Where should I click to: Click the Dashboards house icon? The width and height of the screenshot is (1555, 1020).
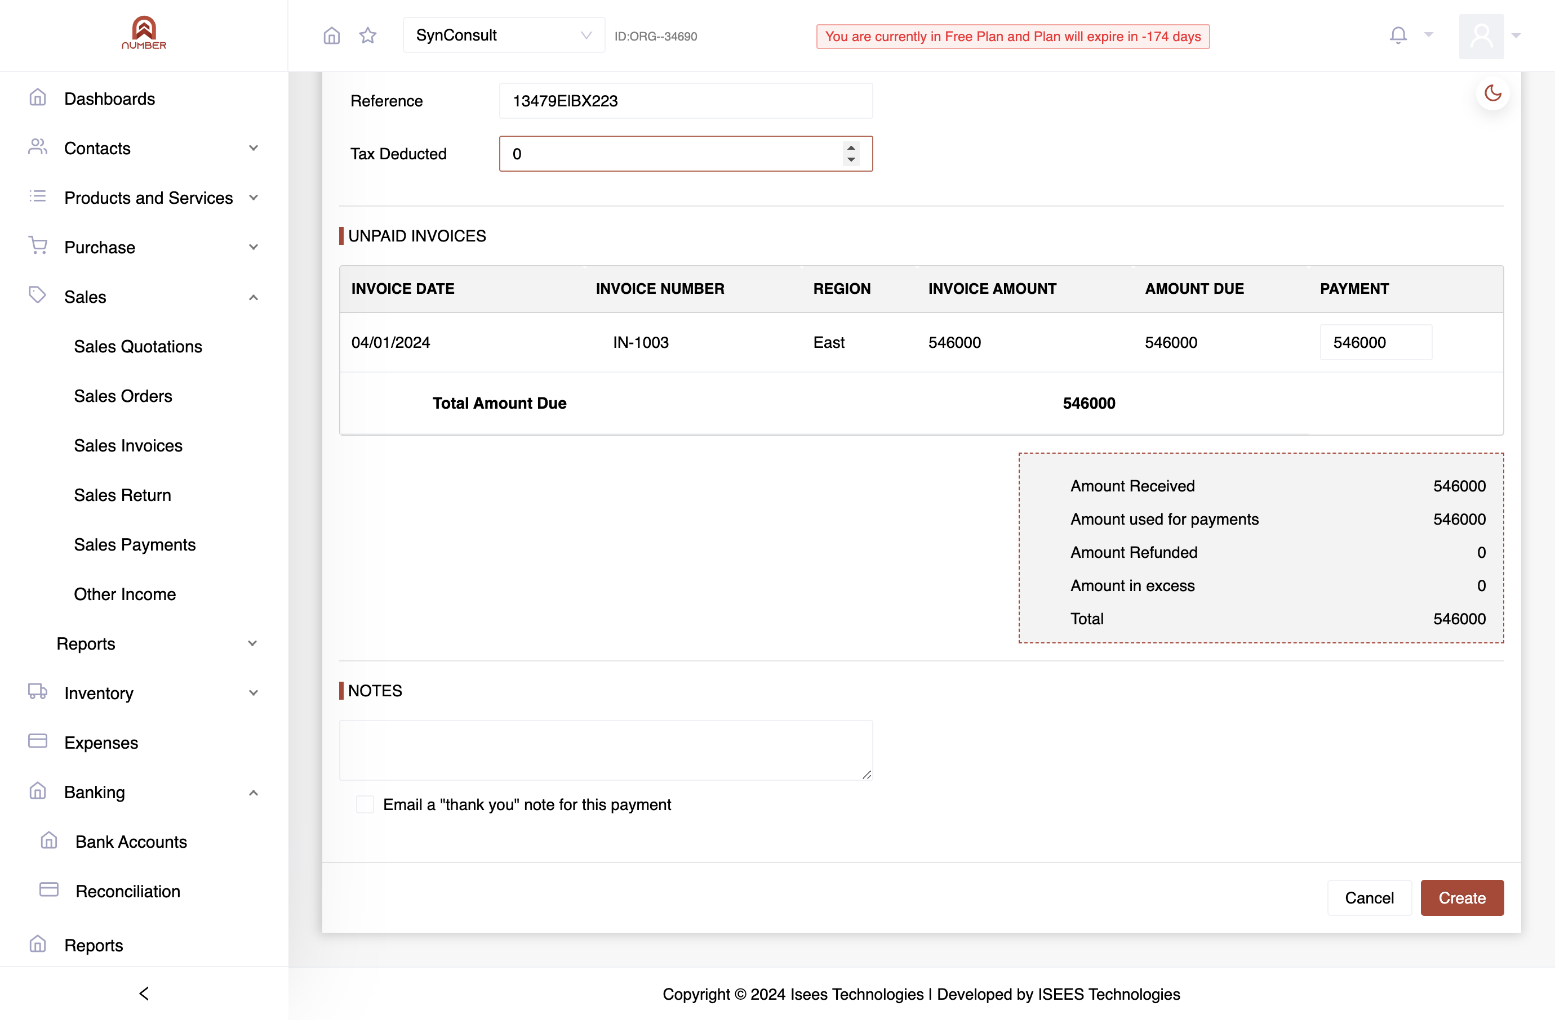click(38, 98)
